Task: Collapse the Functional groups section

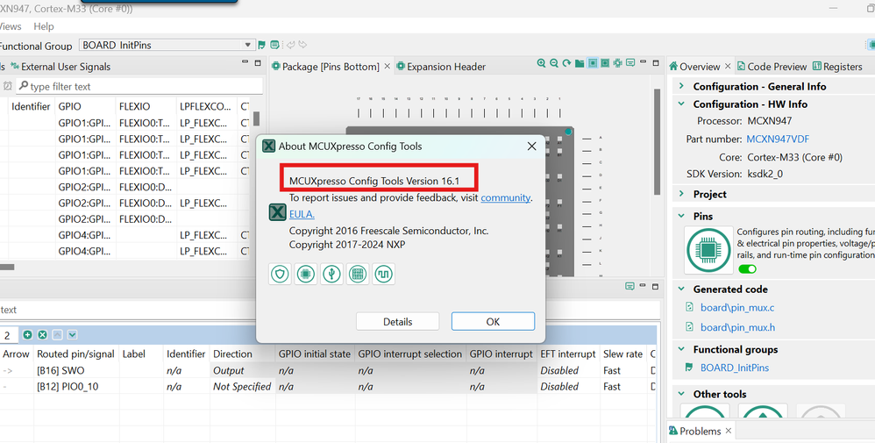Action: pyautogui.click(x=681, y=349)
